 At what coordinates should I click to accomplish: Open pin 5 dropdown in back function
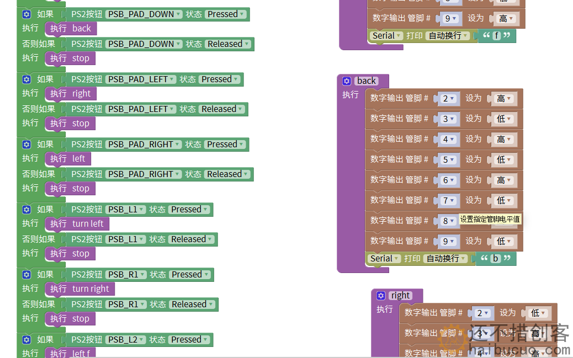click(449, 159)
